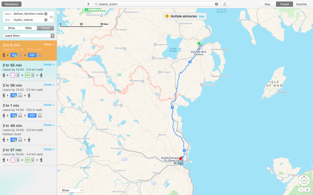The width and height of the screenshot is (313, 195).
Task: View the multiple advisories link
Action: click(201, 16)
